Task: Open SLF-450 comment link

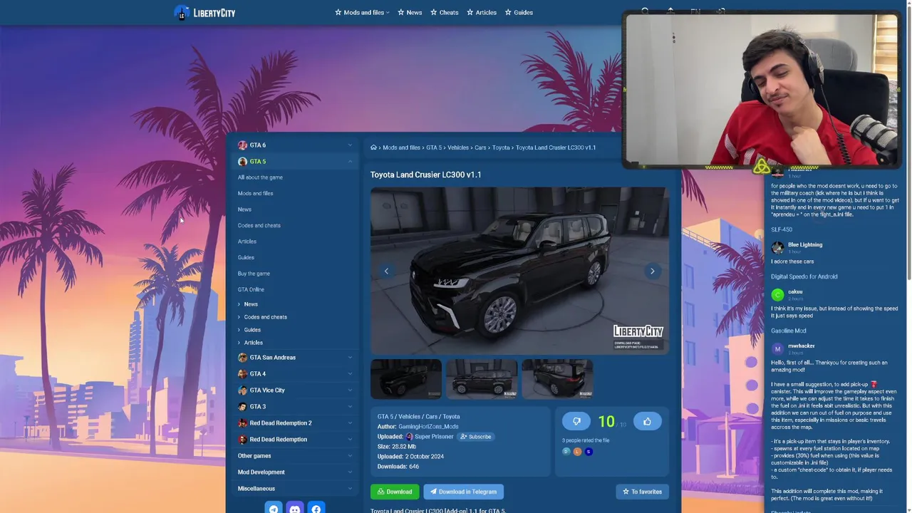Action: pos(782,229)
